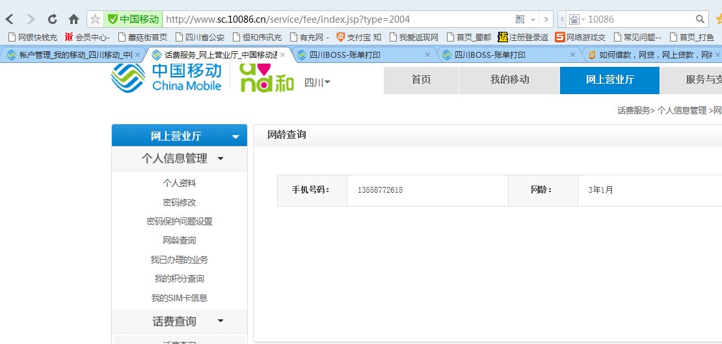Screen dimensions: 722x344
Task: Open the search engine paw icon selector
Action: click(576, 19)
